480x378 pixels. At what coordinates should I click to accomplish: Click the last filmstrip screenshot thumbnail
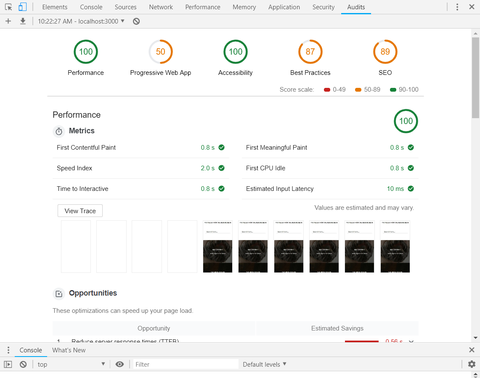(395, 246)
